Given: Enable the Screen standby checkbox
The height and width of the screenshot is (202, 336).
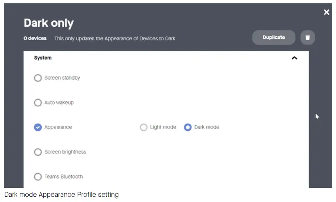Looking at the screenshot, I should (38, 78).
